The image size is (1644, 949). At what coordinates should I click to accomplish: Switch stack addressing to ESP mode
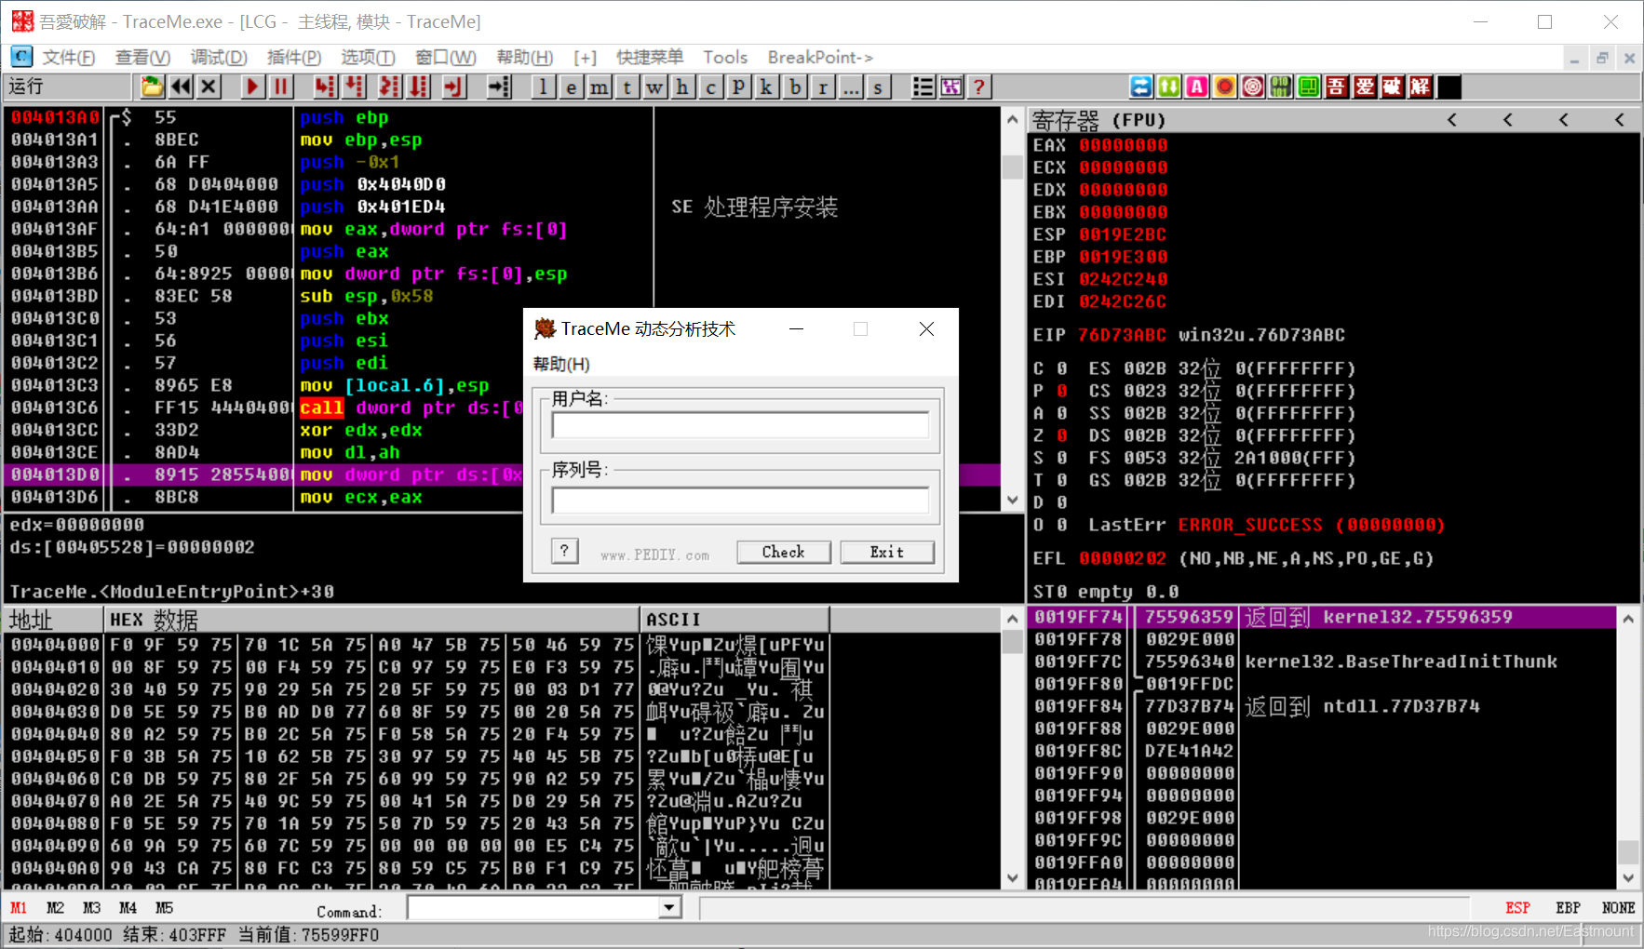[x=1517, y=908]
